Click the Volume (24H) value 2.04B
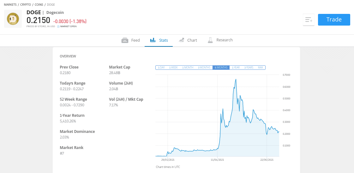The image size is (354, 173). [x=114, y=89]
